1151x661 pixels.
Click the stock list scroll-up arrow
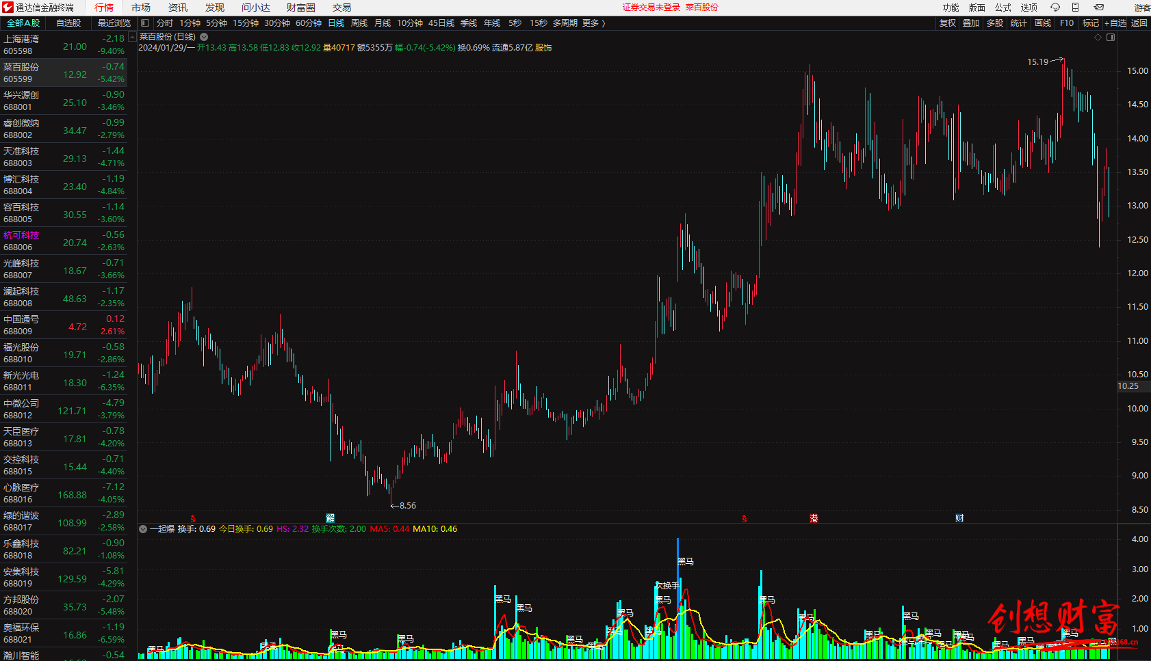click(132, 37)
